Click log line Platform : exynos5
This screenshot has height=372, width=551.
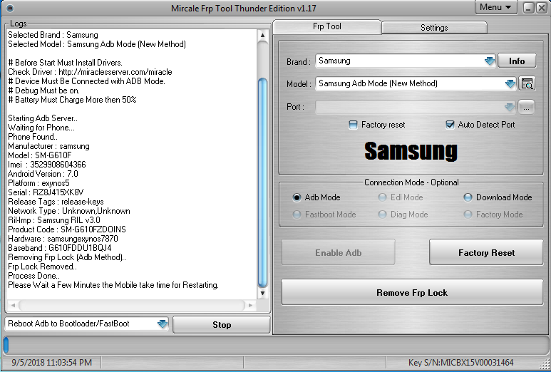point(38,183)
